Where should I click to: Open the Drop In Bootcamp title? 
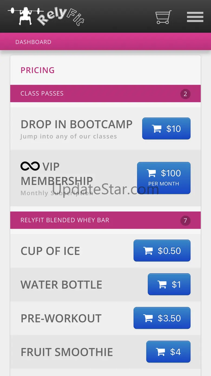click(x=77, y=124)
